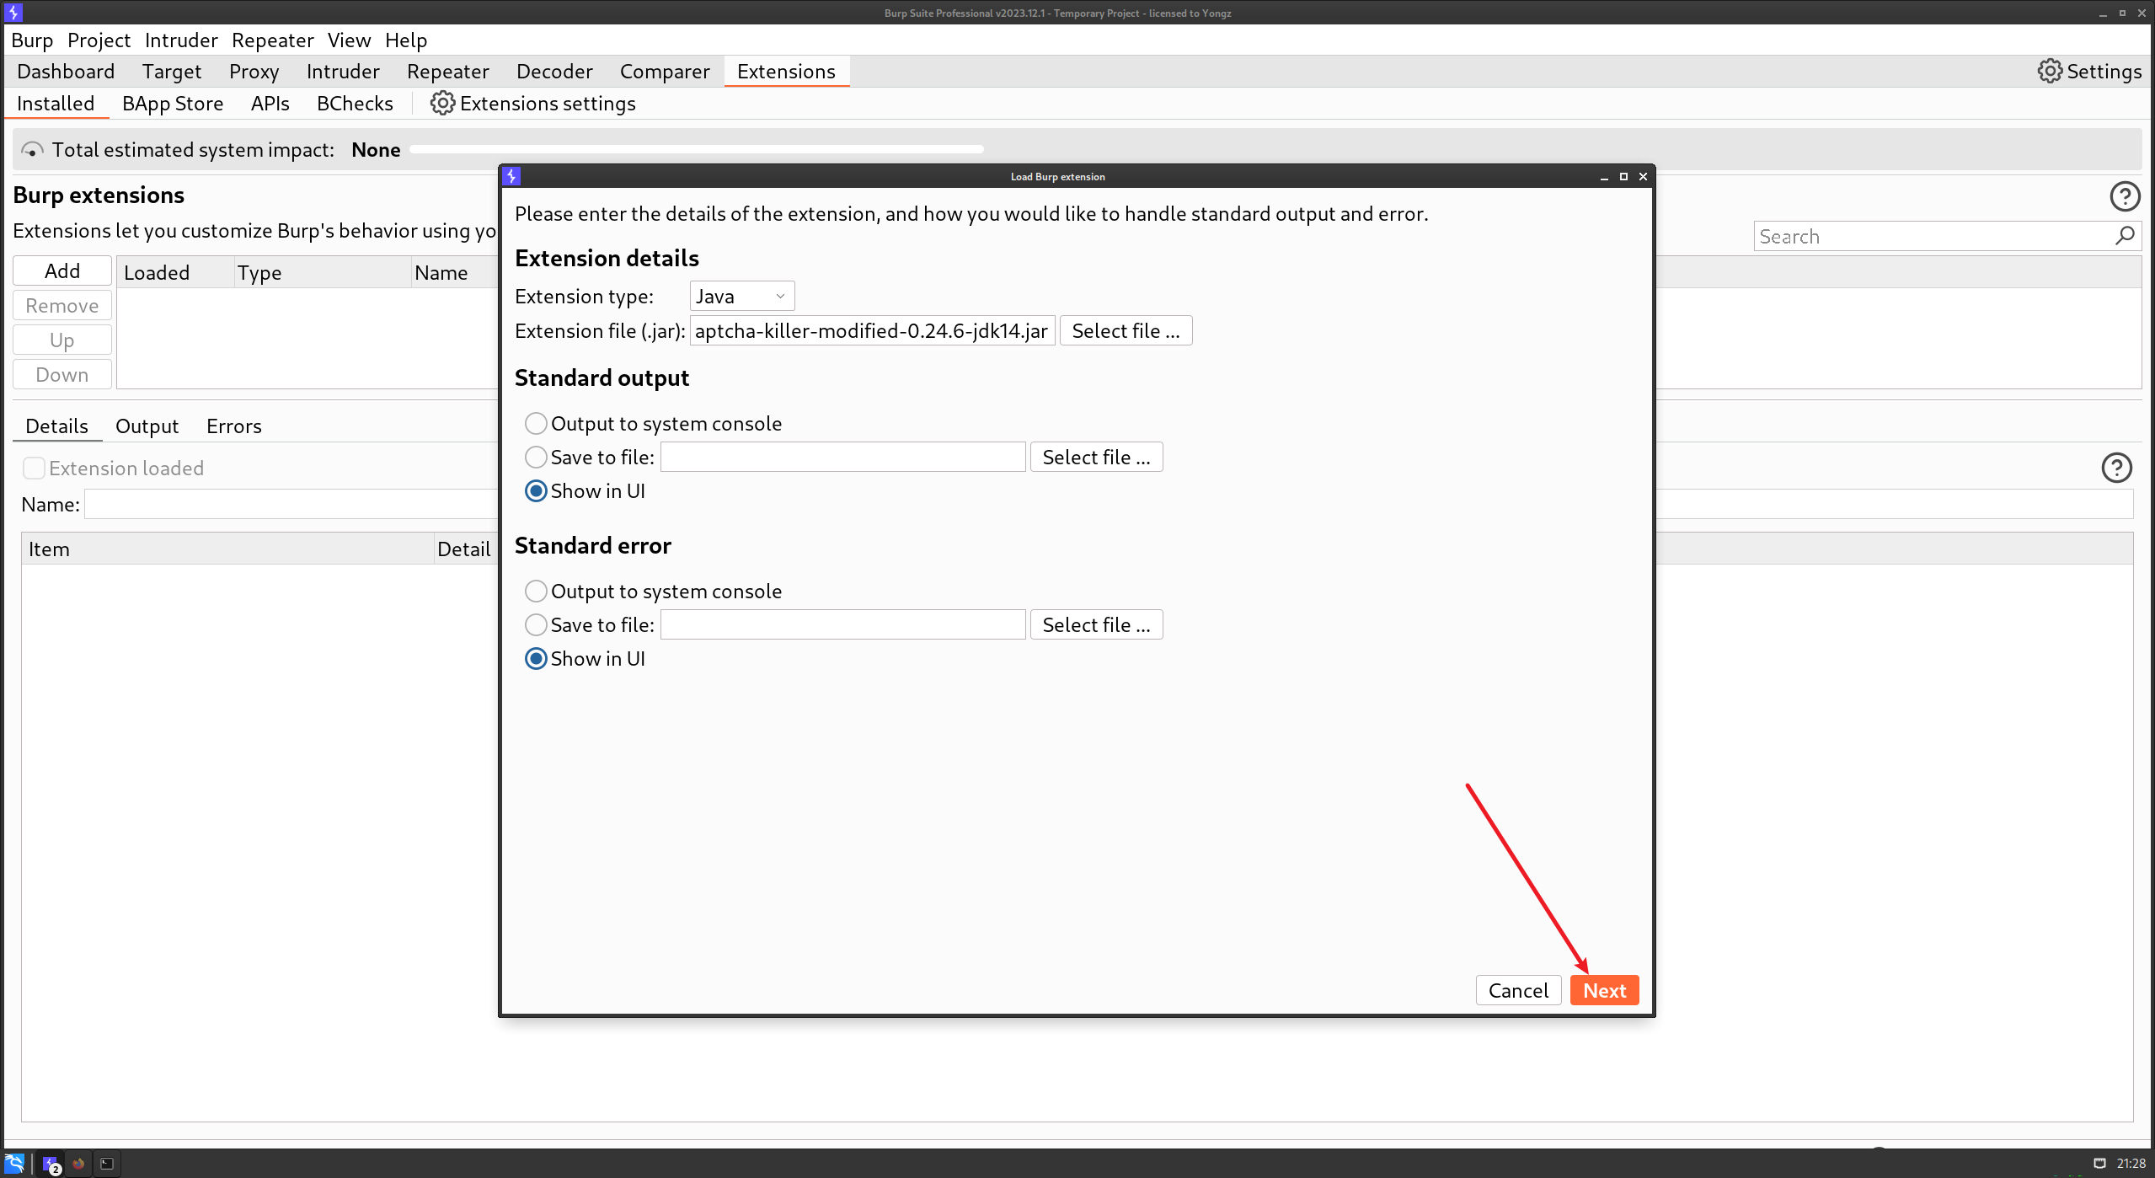Switch to the Comparer tab
The image size is (2155, 1178).
(665, 72)
